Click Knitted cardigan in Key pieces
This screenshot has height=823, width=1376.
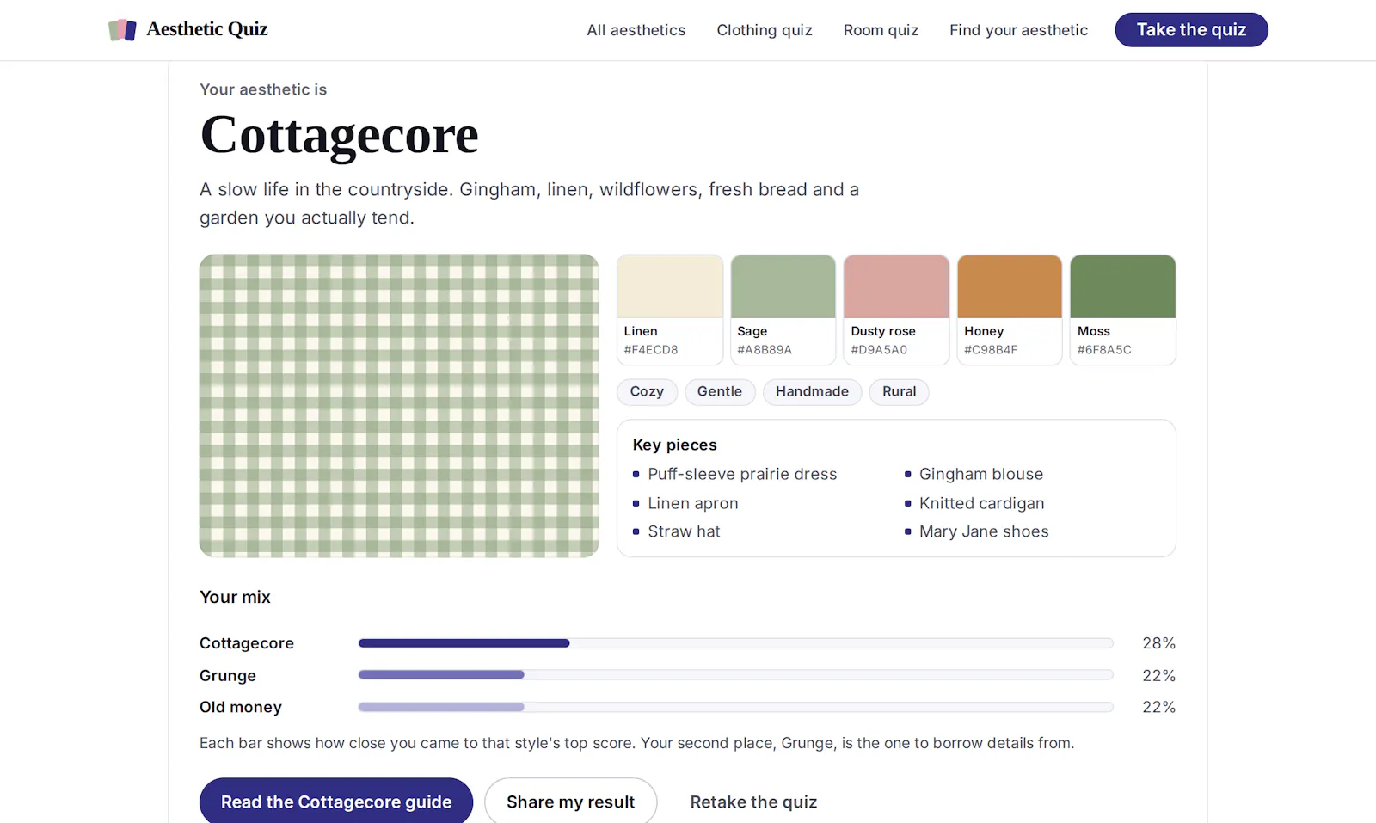[x=982, y=504]
